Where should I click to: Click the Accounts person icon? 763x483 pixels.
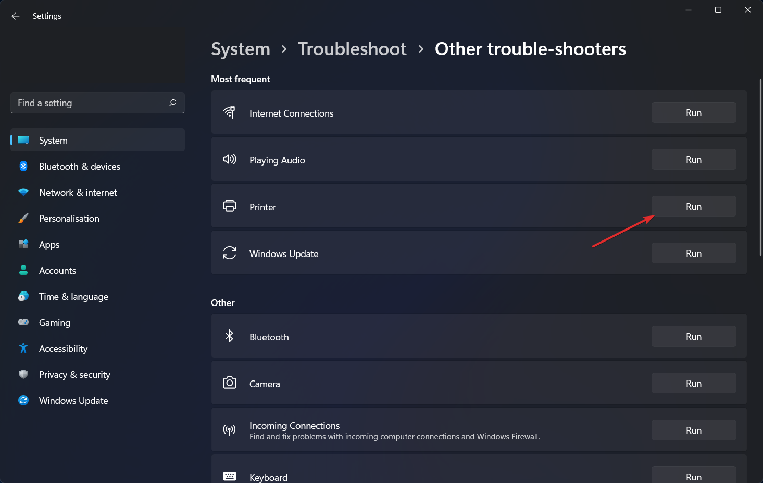(x=23, y=270)
